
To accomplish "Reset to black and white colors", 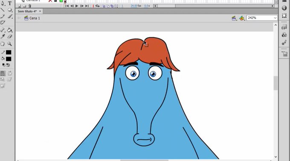I will (x=3, y=65).
